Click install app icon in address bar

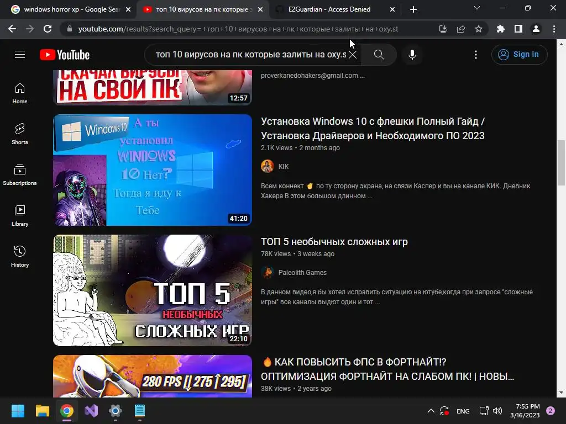tap(443, 29)
